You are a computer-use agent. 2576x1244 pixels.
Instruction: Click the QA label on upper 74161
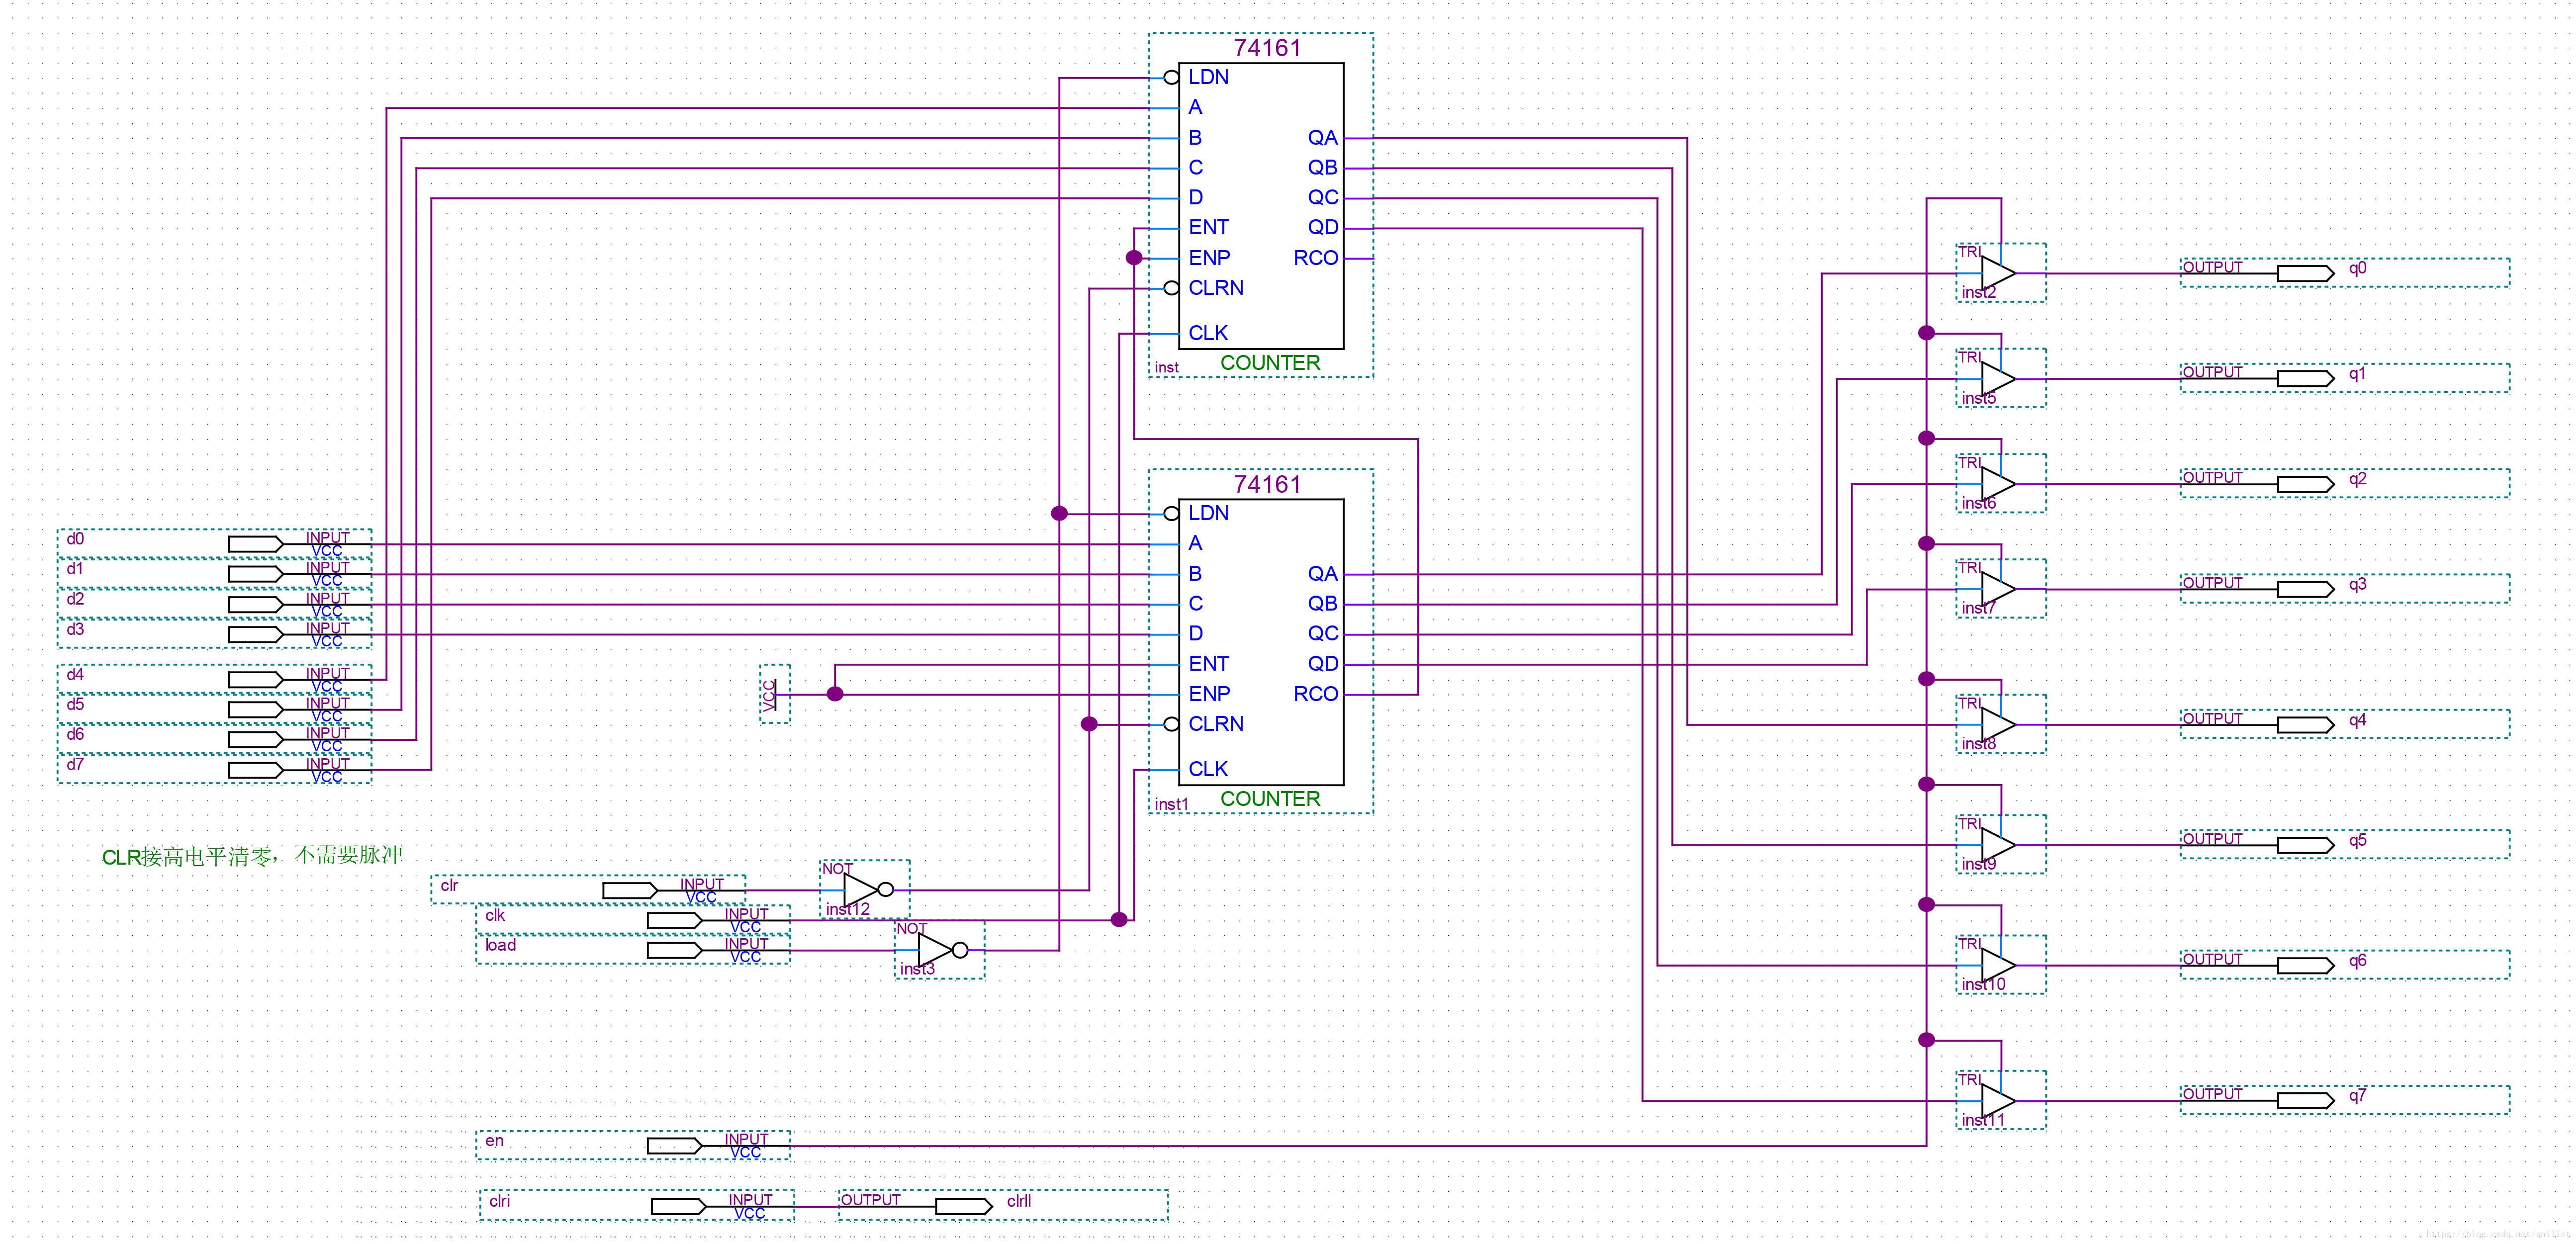(x=1322, y=138)
